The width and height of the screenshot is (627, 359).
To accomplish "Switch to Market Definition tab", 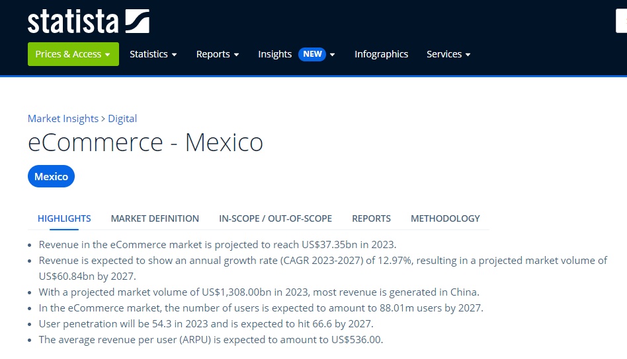I will tap(155, 218).
